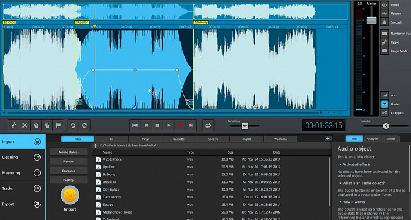The image size is (411, 220).
Task: Open the Cleaning section
Action: 22,157
